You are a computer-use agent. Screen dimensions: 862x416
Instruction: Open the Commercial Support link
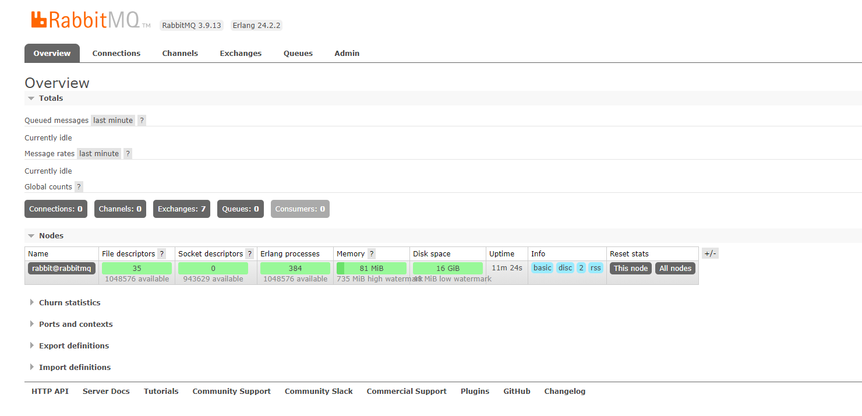(407, 392)
